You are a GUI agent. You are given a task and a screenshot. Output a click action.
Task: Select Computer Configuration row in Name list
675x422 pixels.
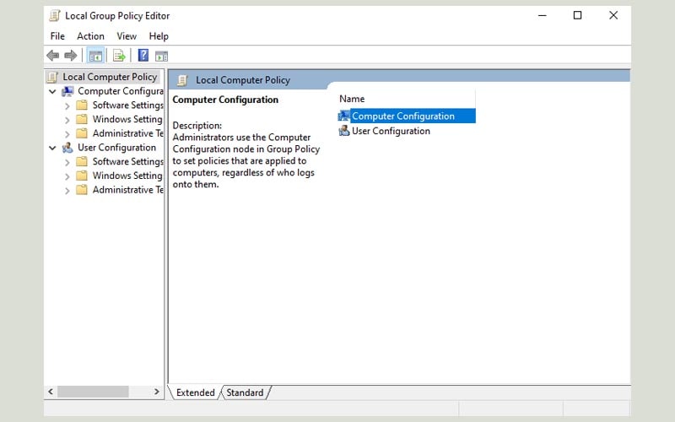point(407,116)
